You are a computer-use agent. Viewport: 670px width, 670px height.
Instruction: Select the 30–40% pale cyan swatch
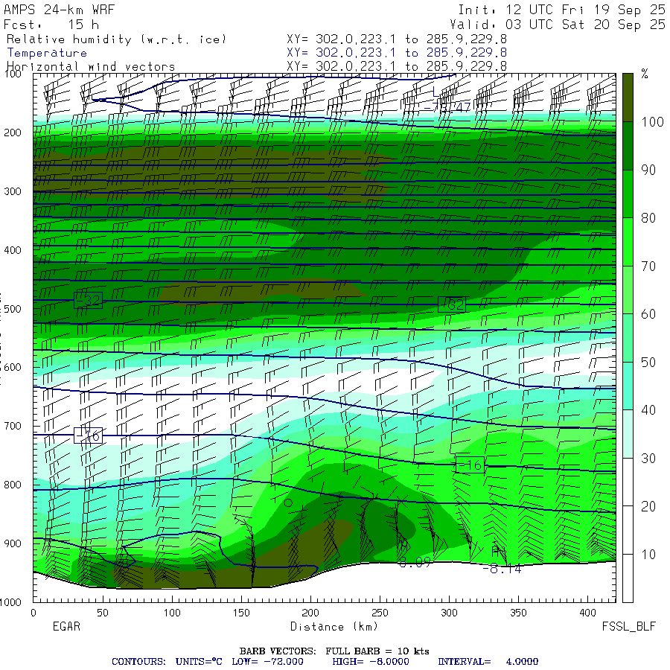tap(628, 434)
